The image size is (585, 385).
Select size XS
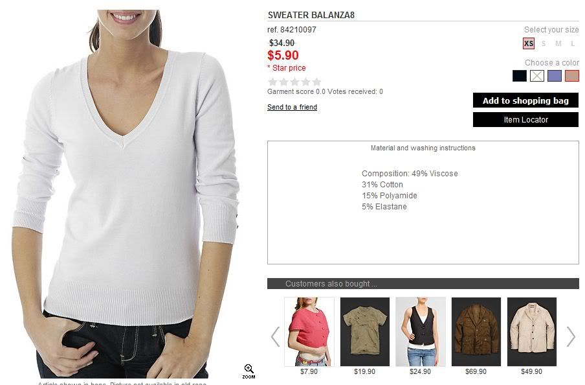point(529,43)
